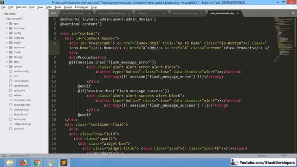Viewport: 297px width, 167px height.
Task: Open the artisan file
Action: [18, 95]
